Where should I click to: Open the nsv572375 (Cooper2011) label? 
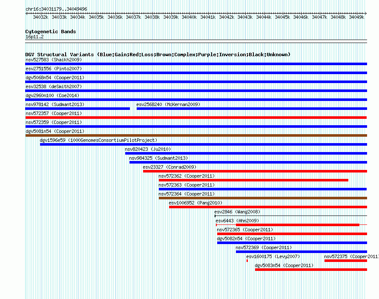[351, 256]
